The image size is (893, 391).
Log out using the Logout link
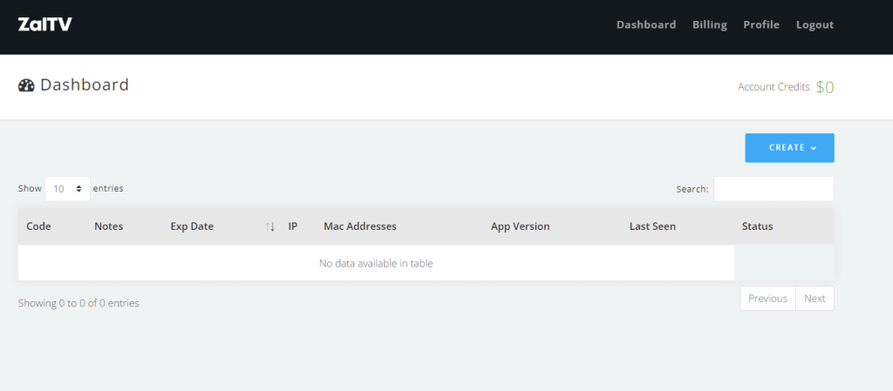coord(815,24)
